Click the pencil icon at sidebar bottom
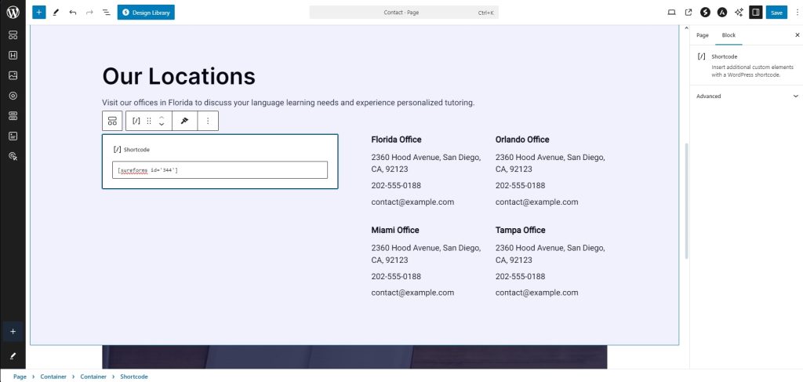The image size is (803, 382). [13, 355]
